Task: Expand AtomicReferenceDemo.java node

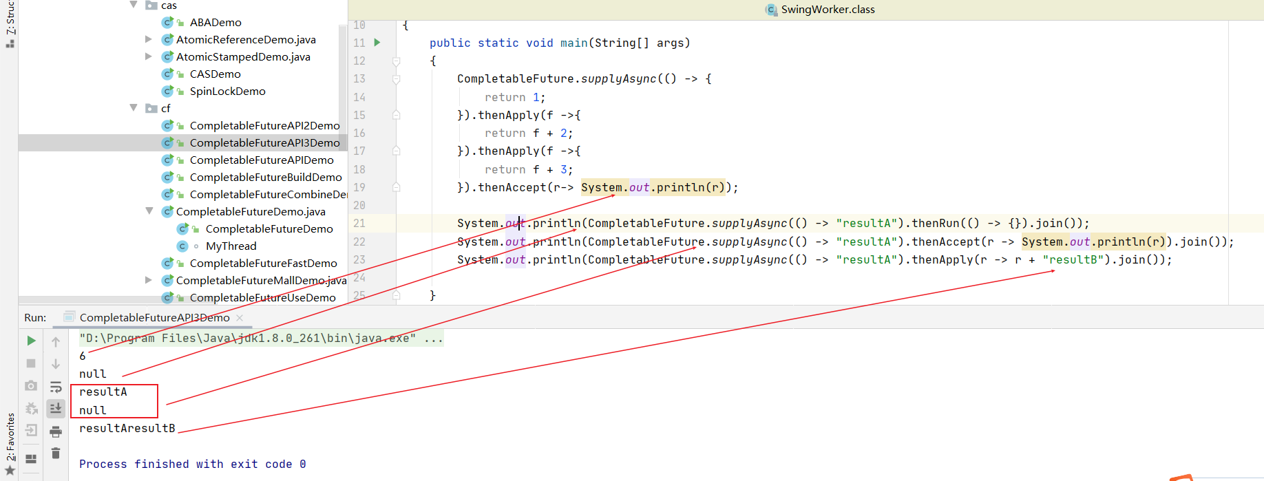Action: [x=149, y=39]
